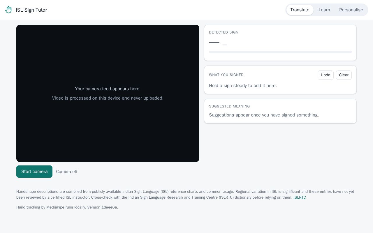The height and width of the screenshot is (233, 373).
Task: Select the "DETECTED SIGN" heading
Action: (x=224, y=32)
